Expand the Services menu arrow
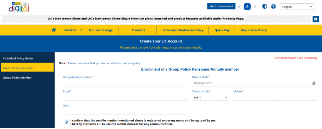 (81, 30)
